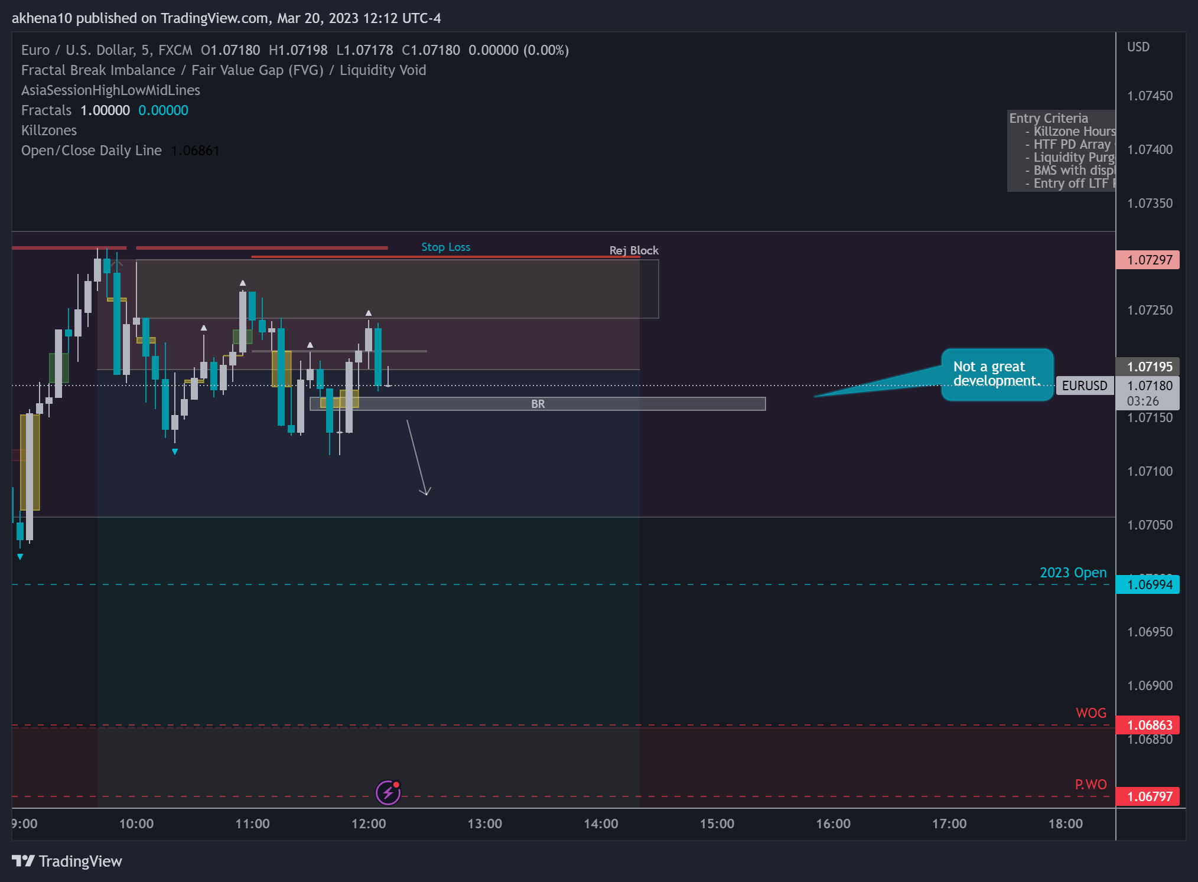Select the BR rectangle label
The image size is (1198, 882).
click(x=538, y=404)
